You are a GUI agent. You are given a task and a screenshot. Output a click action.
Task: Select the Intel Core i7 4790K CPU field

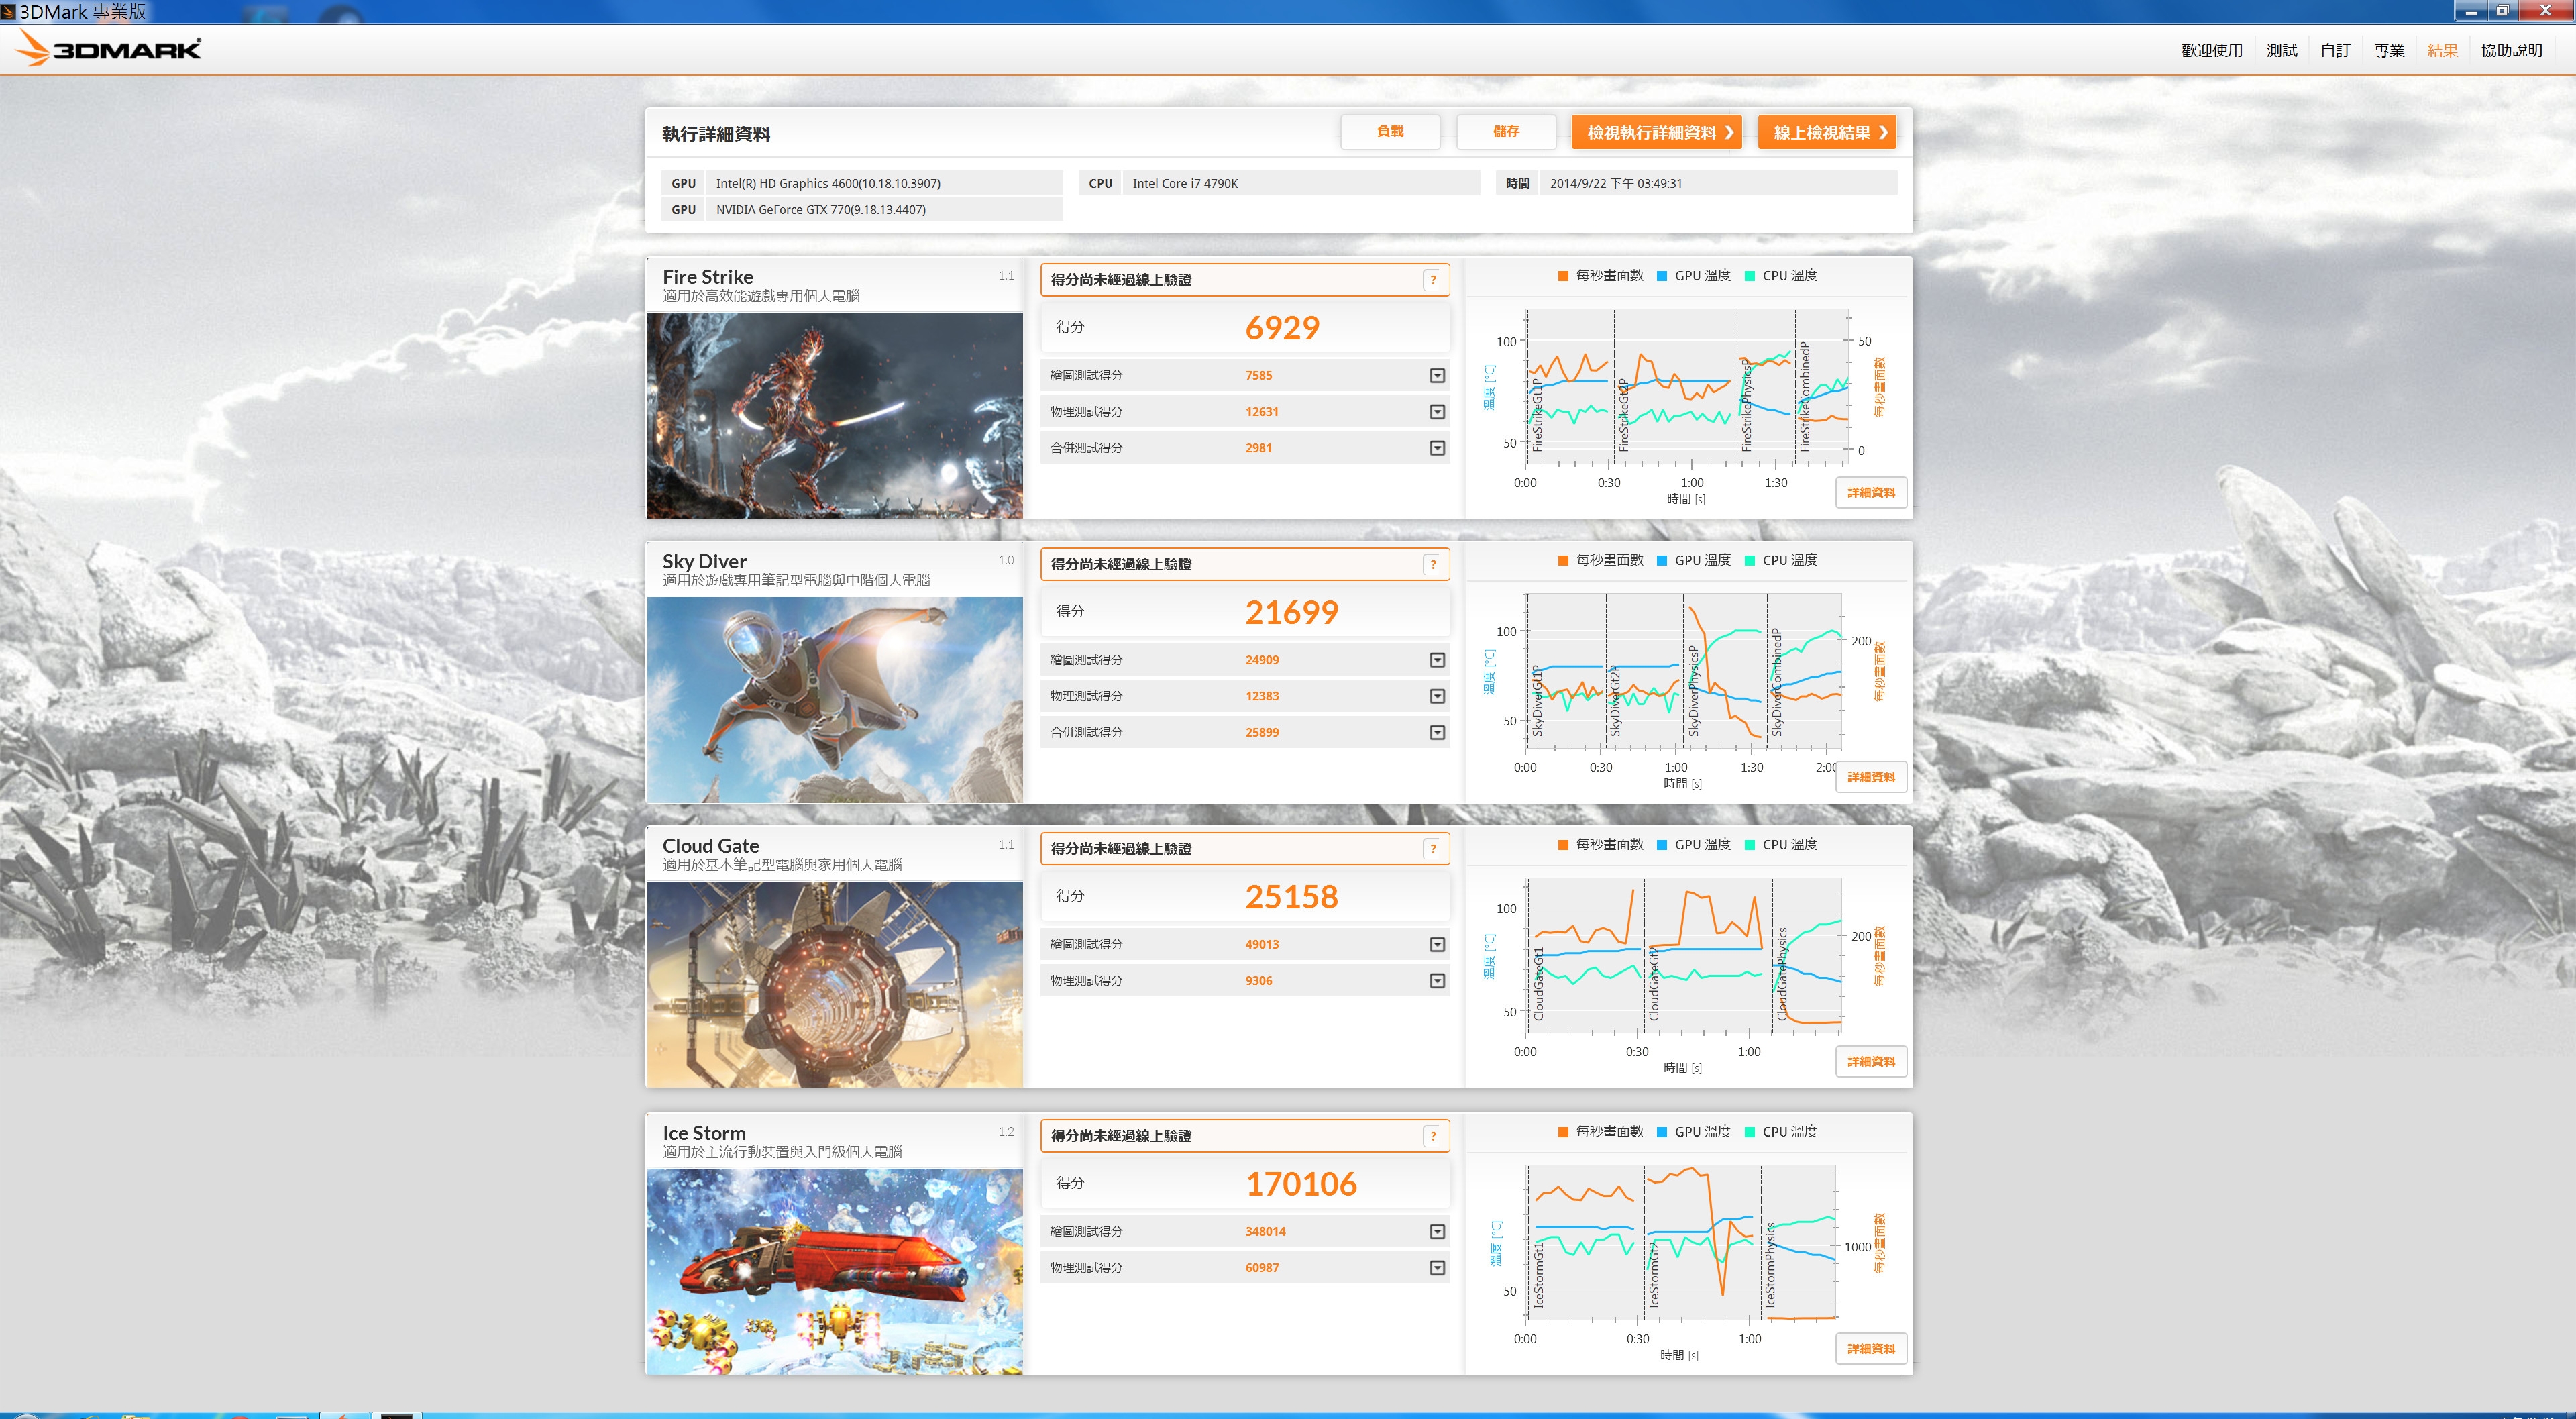click(x=1301, y=183)
